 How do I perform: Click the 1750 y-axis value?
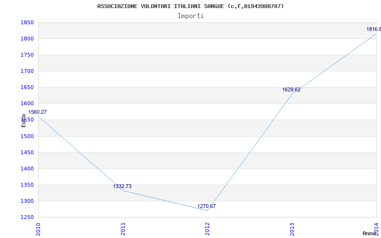coord(27,55)
